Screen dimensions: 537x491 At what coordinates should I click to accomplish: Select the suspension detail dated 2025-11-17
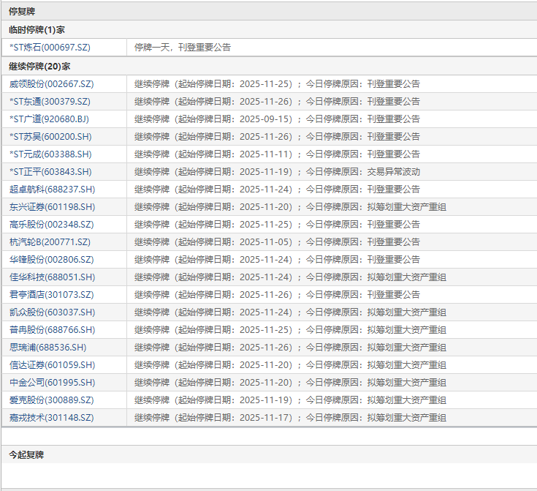290,418
